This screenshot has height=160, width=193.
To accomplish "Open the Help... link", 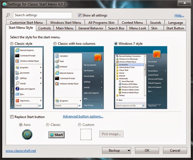I will pyautogui.click(x=179, y=15).
